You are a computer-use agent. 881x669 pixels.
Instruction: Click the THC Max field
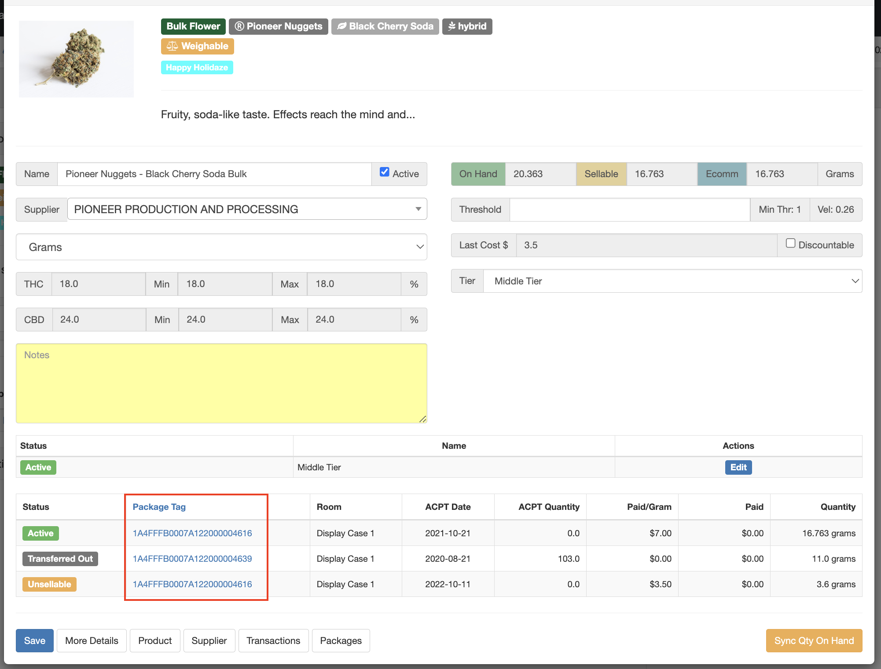pos(354,284)
